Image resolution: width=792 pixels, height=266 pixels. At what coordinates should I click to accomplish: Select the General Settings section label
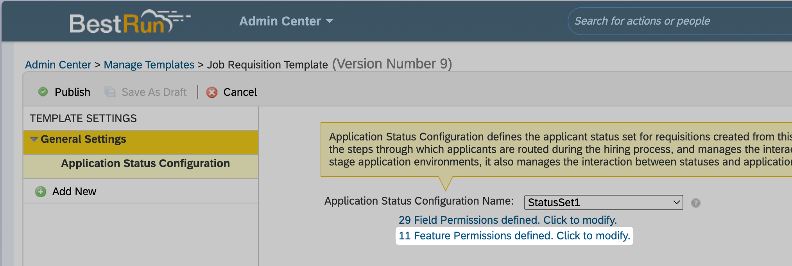pos(83,139)
